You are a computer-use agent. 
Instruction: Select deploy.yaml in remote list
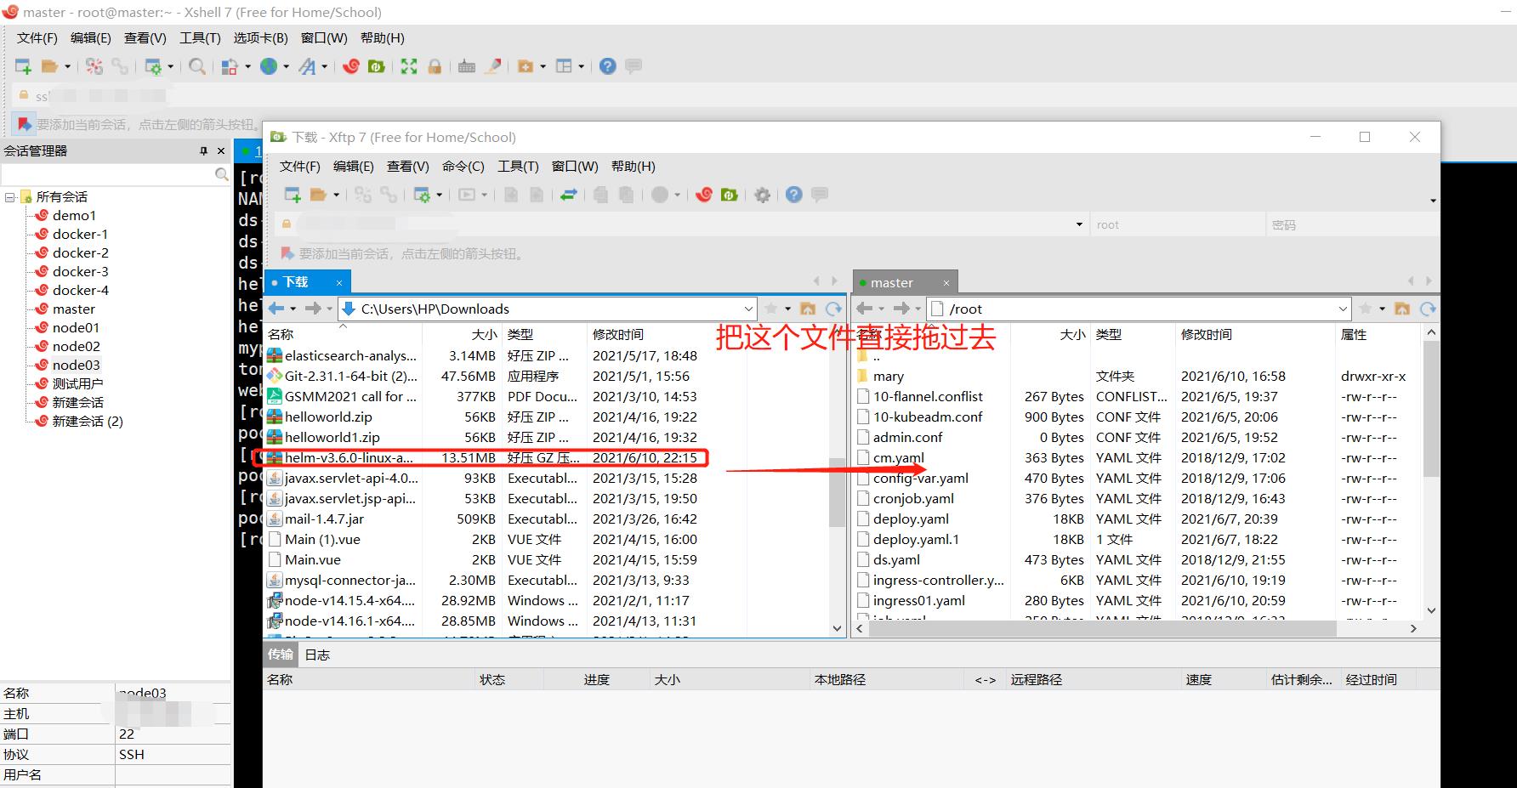[911, 519]
